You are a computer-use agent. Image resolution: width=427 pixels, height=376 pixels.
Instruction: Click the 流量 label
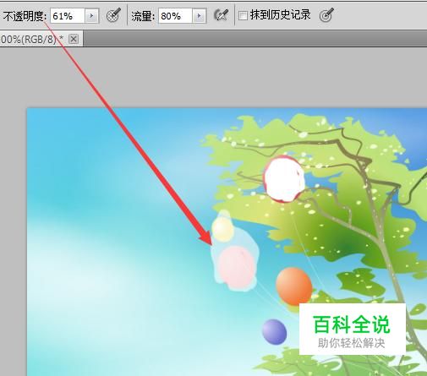point(143,16)
